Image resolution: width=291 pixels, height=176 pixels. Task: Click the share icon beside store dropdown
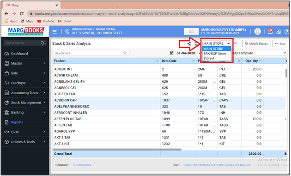point(189,44)
